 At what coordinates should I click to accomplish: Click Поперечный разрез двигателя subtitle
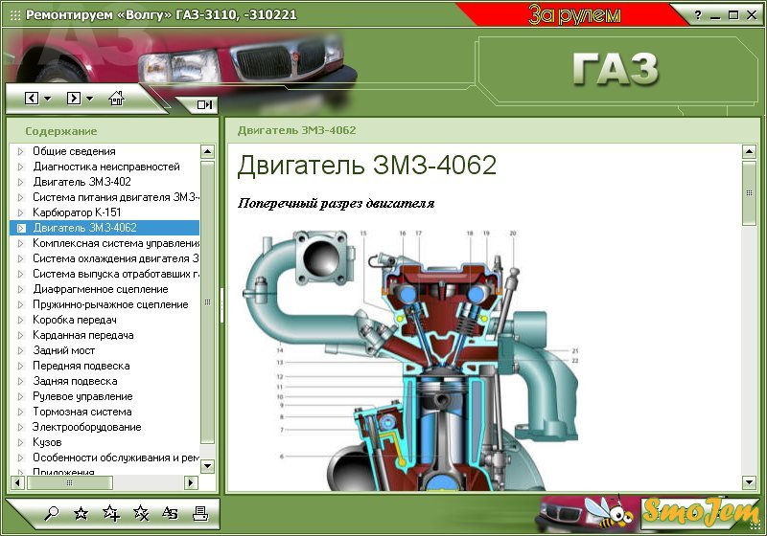[337, 203]
